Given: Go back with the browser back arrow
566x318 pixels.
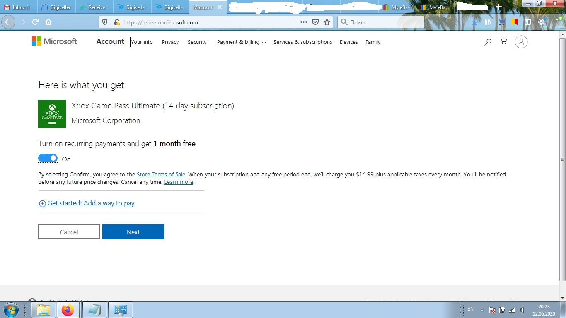Looking at the screenshot, I should click(8, 22).
